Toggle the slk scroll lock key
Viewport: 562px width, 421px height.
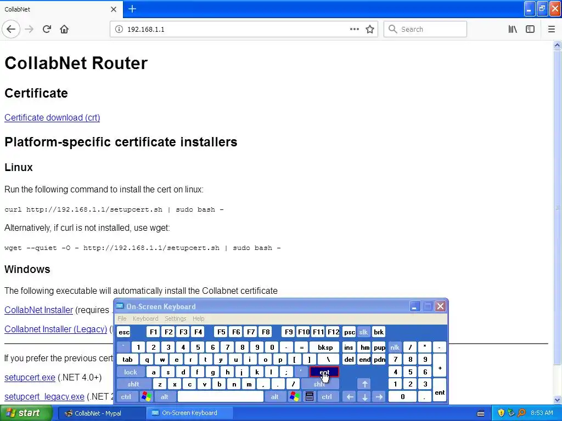tap(363, 332)
